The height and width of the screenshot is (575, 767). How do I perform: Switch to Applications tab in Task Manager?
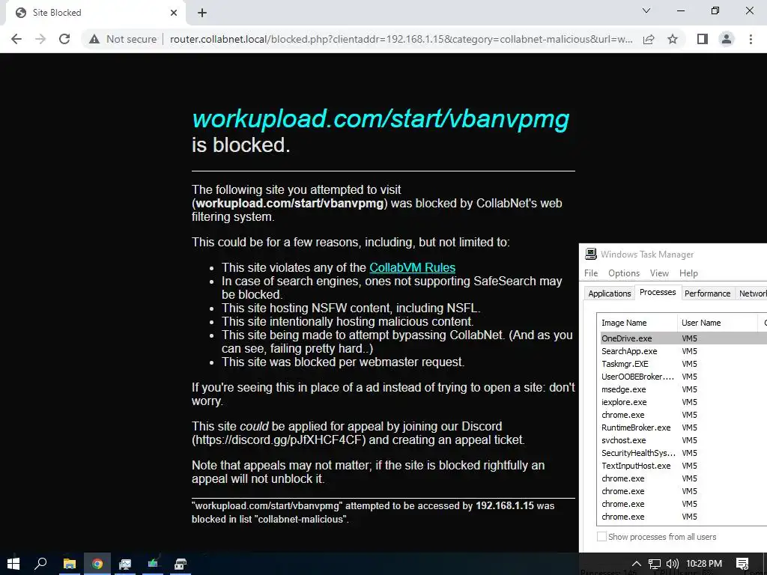[x=610, y=293]
